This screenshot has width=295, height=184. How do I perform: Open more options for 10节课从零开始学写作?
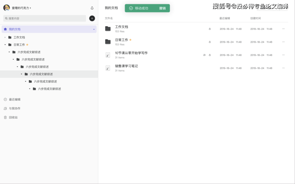[283, 55]
